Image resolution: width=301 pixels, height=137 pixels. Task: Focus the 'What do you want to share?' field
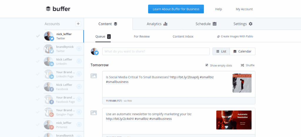click(156, 51)
